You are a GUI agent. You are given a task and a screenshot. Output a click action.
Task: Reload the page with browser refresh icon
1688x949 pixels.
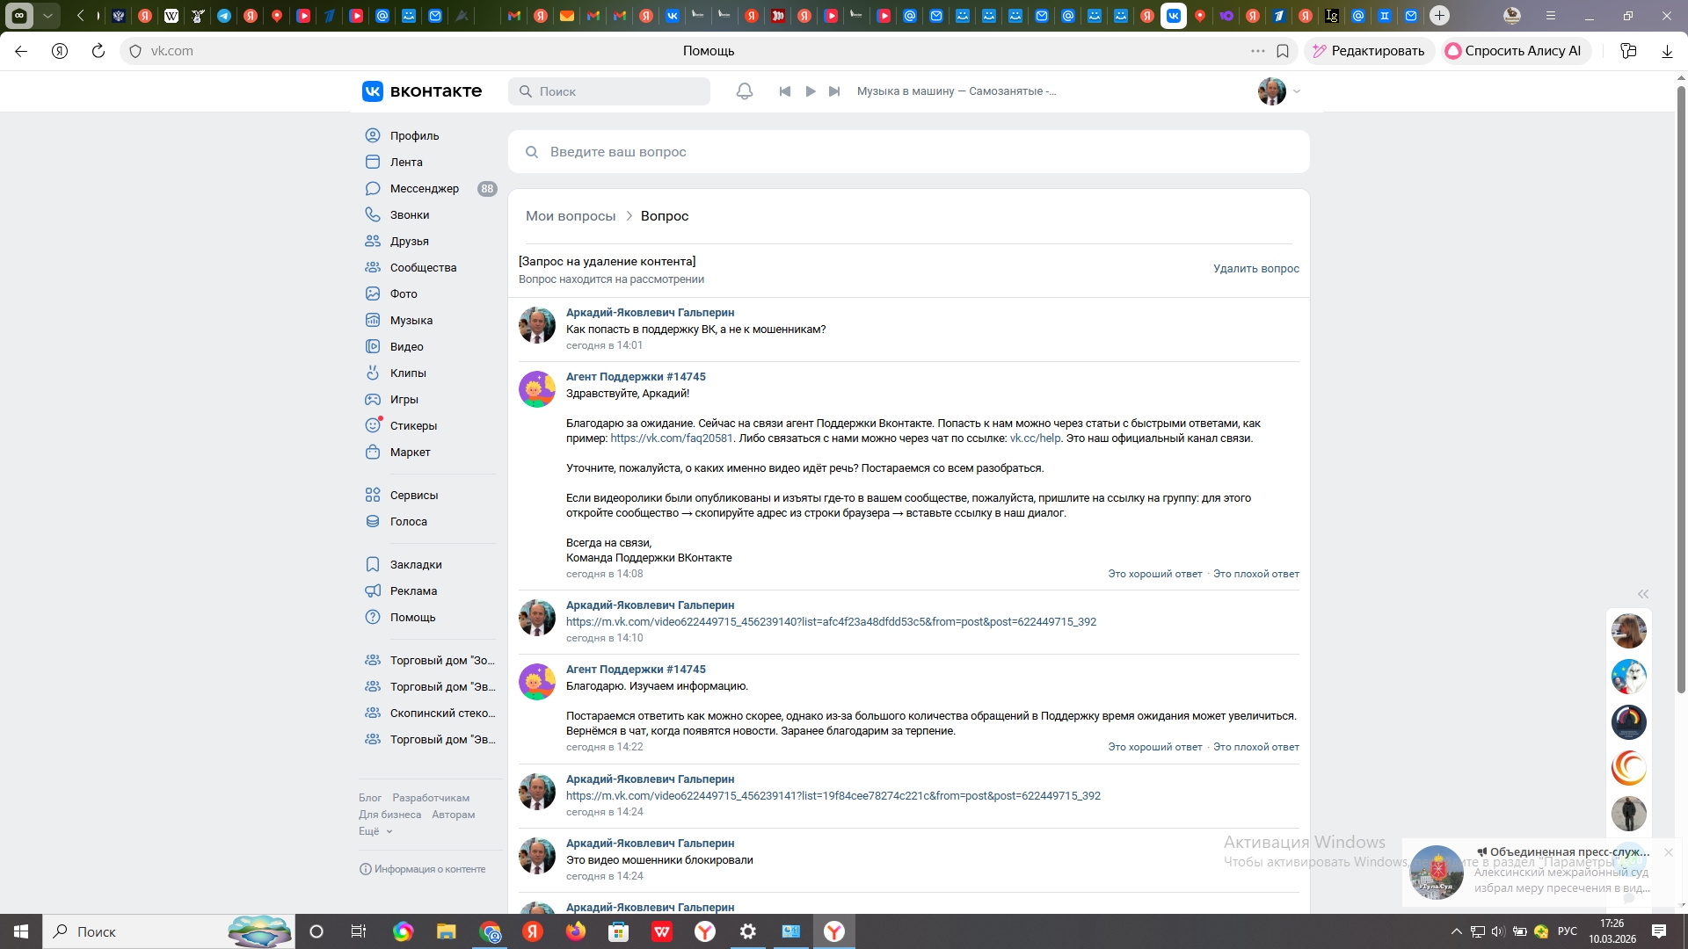[98, 51]
